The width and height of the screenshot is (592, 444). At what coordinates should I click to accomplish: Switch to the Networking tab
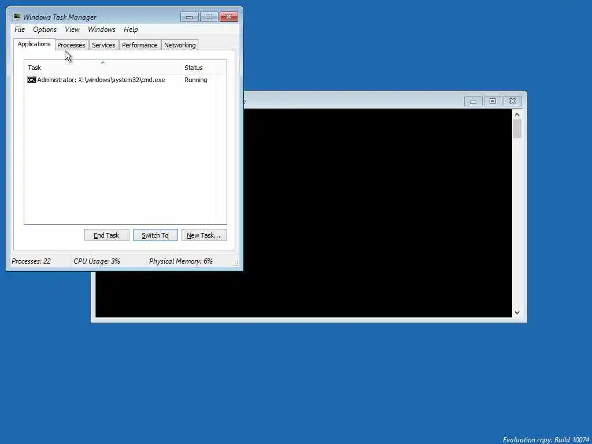tap(180, 45)
